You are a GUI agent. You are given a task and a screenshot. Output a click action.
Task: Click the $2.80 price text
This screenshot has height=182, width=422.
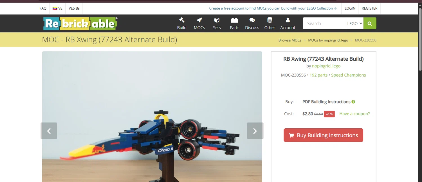[307, 114]
